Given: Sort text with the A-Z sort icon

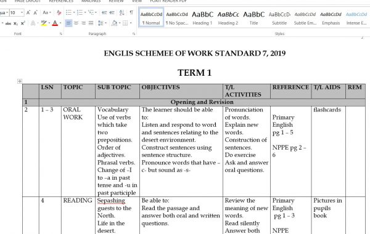Looking at the screenshot, I should [121, 12].
